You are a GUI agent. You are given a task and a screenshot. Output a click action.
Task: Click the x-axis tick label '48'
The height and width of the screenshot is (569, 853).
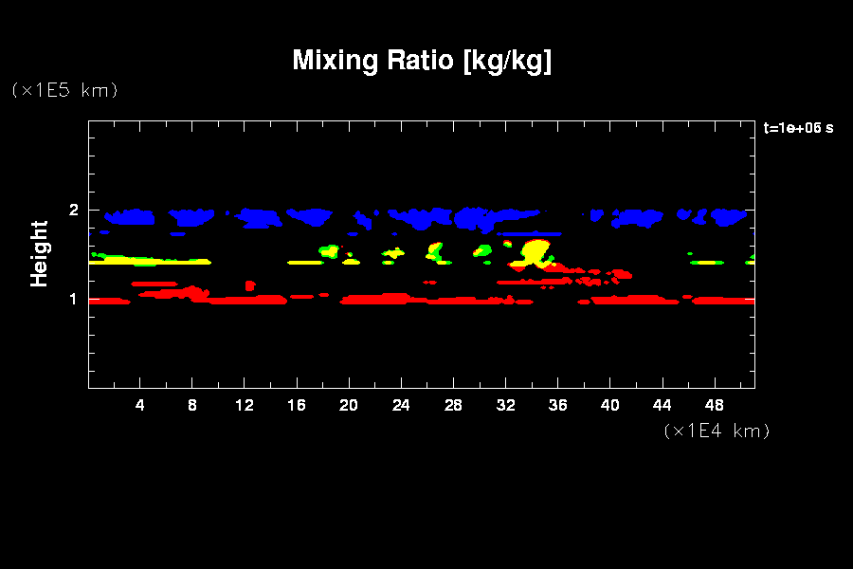[714, 405]
